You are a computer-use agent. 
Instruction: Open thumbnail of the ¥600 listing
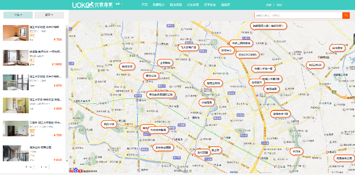click(16, 105)
